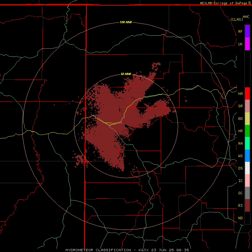
Task: Click the GR legend label
Action: [x=240, y=106]
